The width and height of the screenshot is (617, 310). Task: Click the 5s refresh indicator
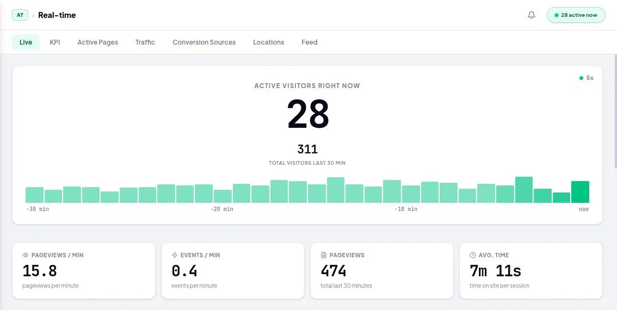coord(587,78)
